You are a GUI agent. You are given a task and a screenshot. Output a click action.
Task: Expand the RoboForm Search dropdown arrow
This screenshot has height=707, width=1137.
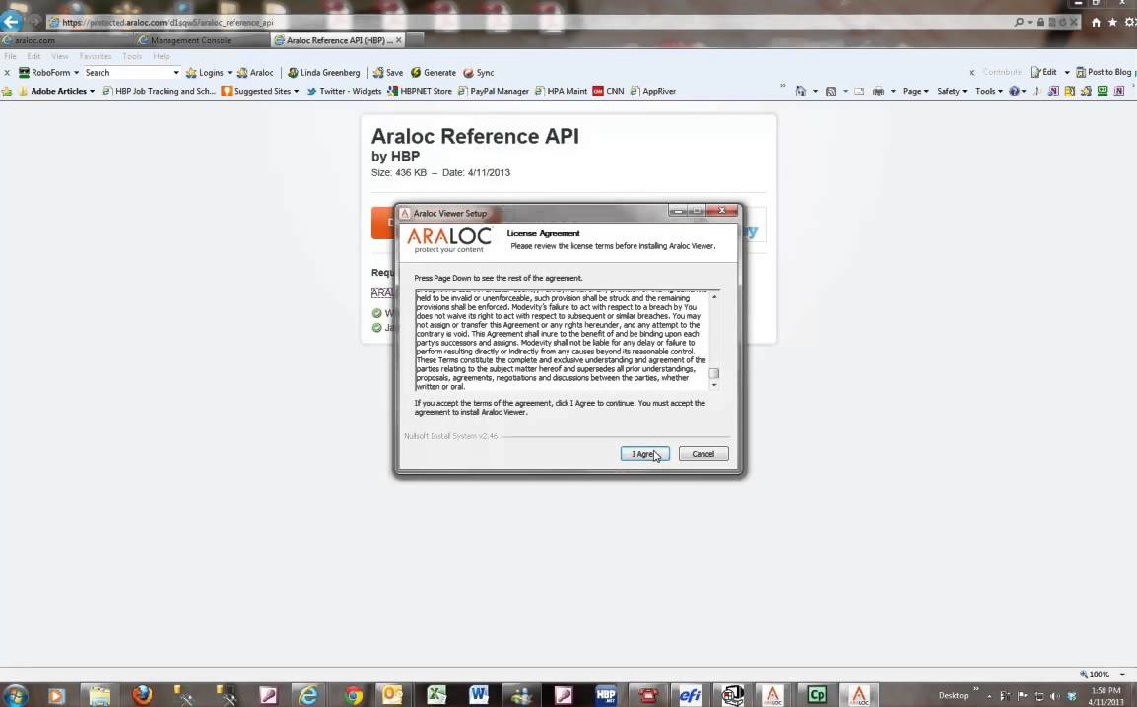tap(175, 73)
